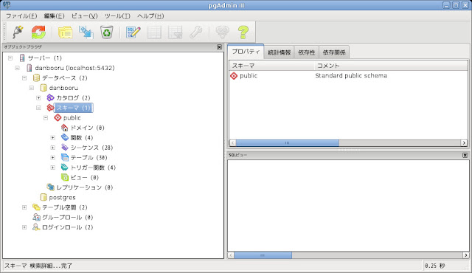This screenshot has height=273, width=472.
Task: Click the filtered data view icon
Action: coord(176,32)
